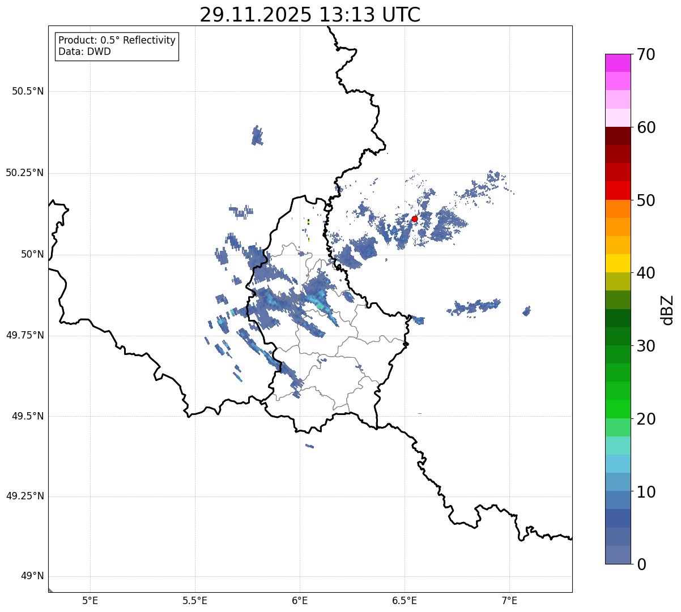This screenshot has width=681, height=612.
Task: Pick the yellow colorbar swatch above 40
Action: click(x=618, y=263)
